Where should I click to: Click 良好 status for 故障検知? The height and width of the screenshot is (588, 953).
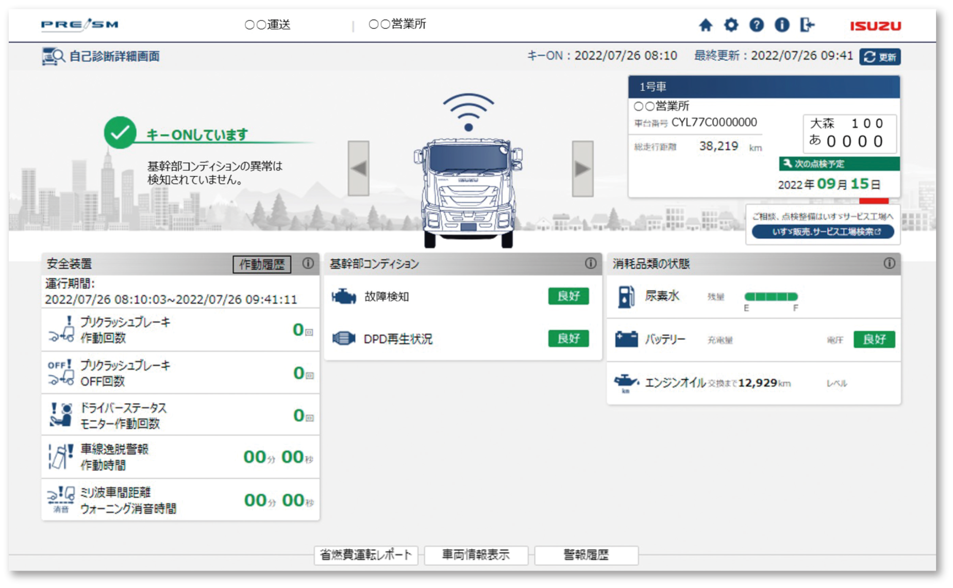568,296
